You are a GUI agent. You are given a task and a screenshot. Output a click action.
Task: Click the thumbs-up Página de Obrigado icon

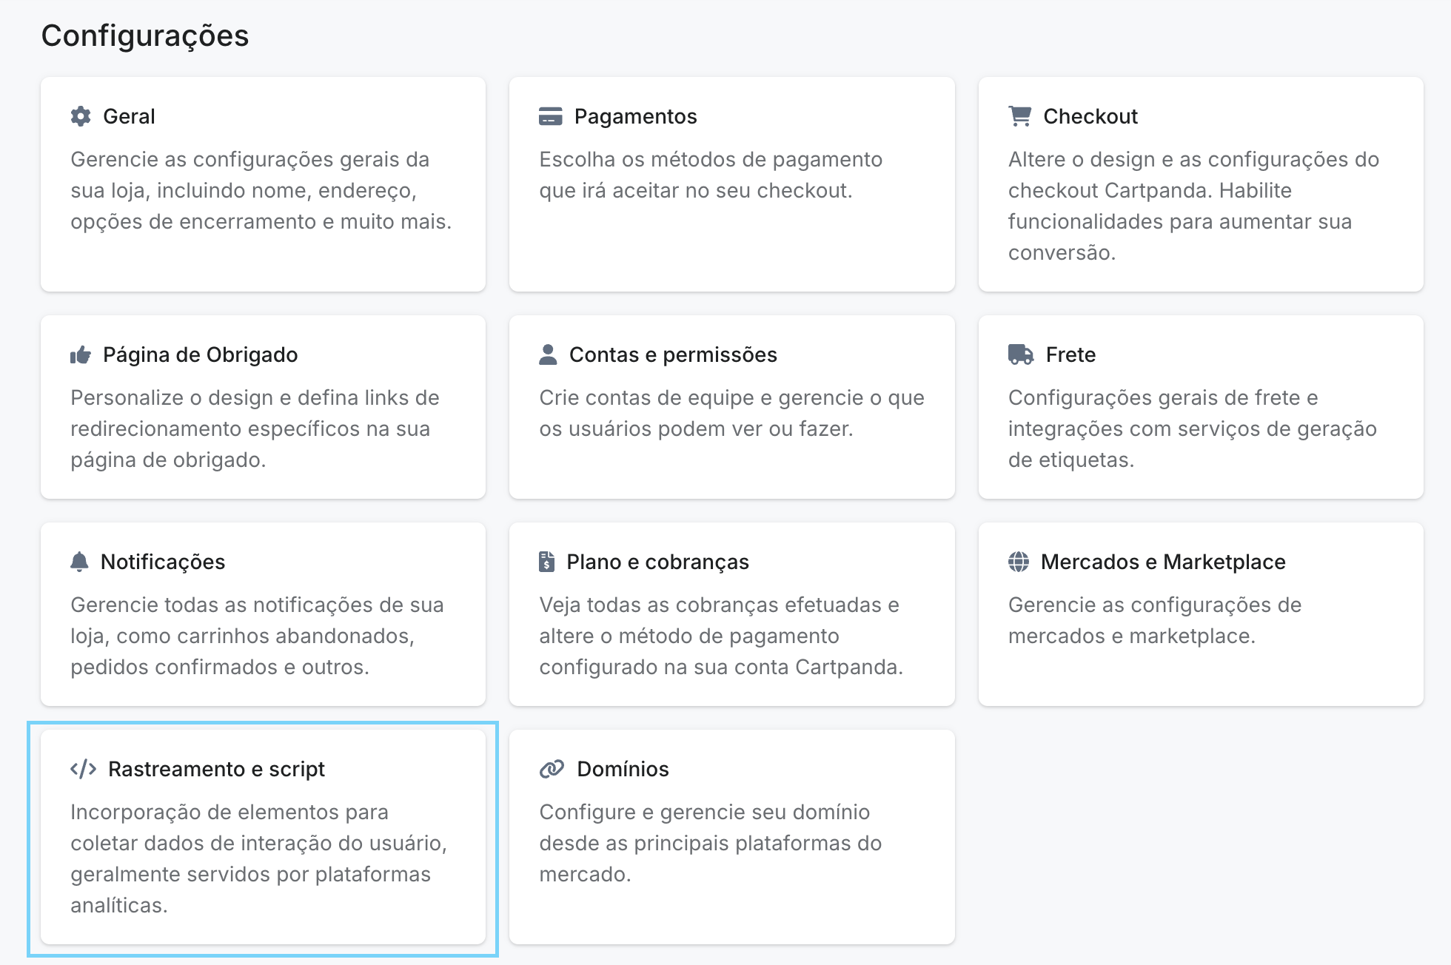pos(81,354)
